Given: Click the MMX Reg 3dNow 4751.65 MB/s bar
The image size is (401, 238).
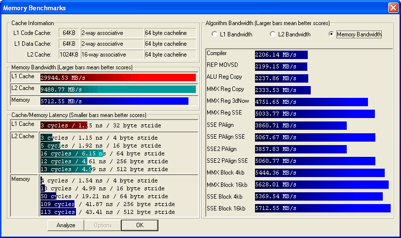Looking at the screenshot, I should [x=312, y=102].
